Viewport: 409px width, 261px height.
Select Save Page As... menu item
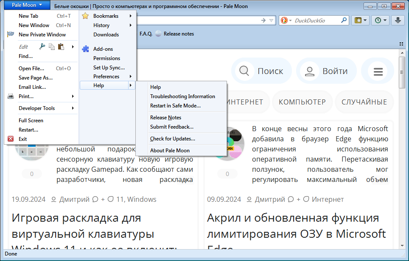(x=42, y=78)
